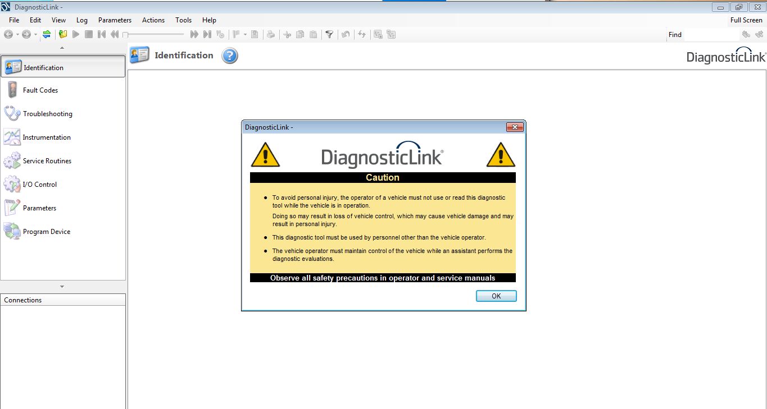This screenshot has width=767, height=409.
Task: Click the funnel filter toolbar icon
Action: (x=329, y=34)
